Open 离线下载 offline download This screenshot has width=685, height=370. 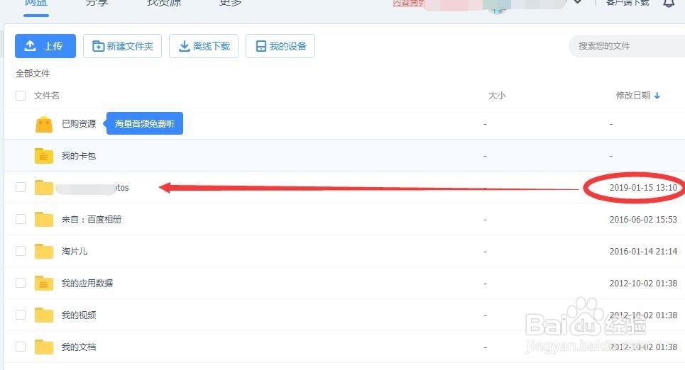click(204, 46)
